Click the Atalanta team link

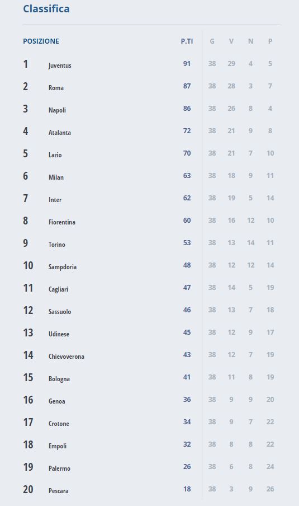pos(60,133)
